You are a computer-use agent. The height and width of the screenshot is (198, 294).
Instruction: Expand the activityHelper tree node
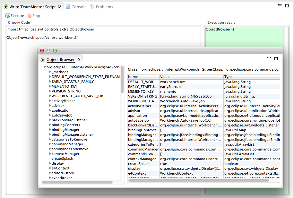click(50, 101)
